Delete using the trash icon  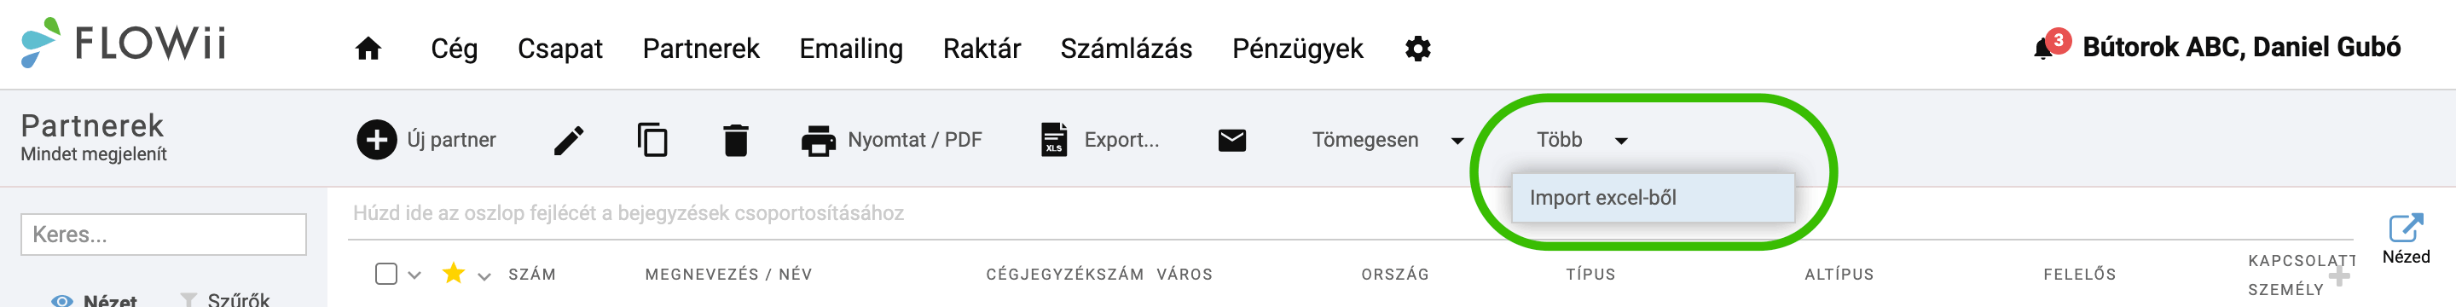click(x=735, y=140)
